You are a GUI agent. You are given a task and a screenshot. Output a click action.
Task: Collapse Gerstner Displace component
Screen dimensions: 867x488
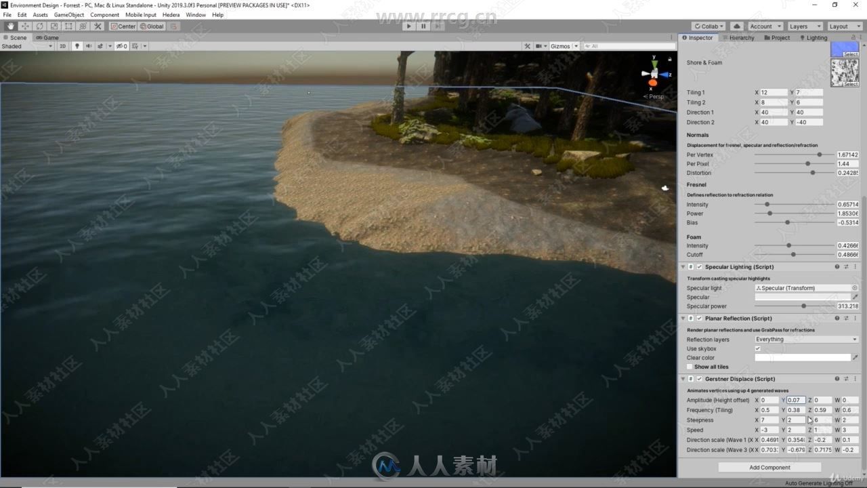coord(683,379)
